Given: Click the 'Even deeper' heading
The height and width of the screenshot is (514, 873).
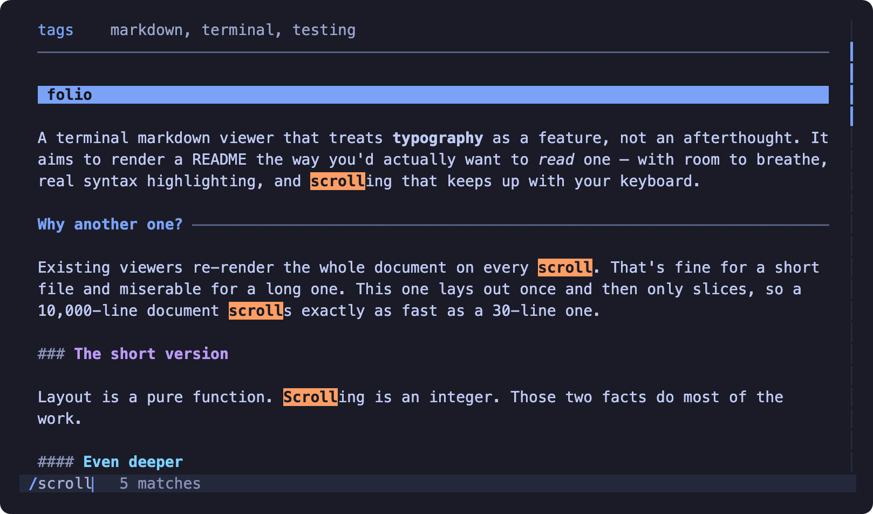Looking at the screenshot, I should 133,462.
